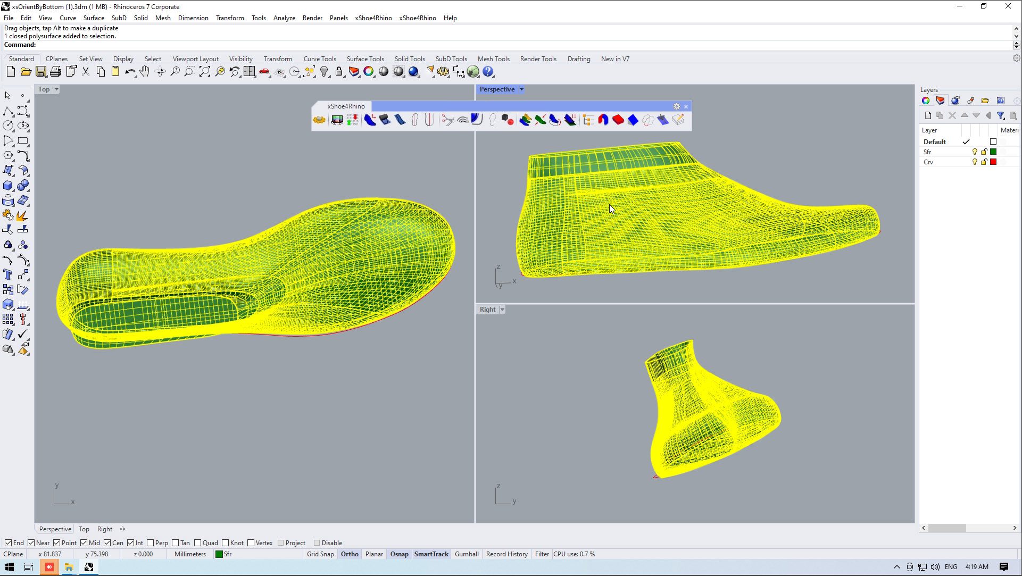Select the Pan hand tool
Image resolution: width=1022 pixels, height=576 pixels.
coord(145,72)
